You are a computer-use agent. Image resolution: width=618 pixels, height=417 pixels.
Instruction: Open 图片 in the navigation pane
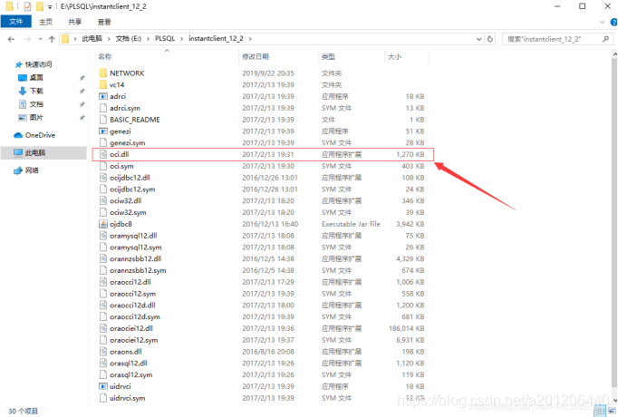pyautogui.click(x=36, y=118)
